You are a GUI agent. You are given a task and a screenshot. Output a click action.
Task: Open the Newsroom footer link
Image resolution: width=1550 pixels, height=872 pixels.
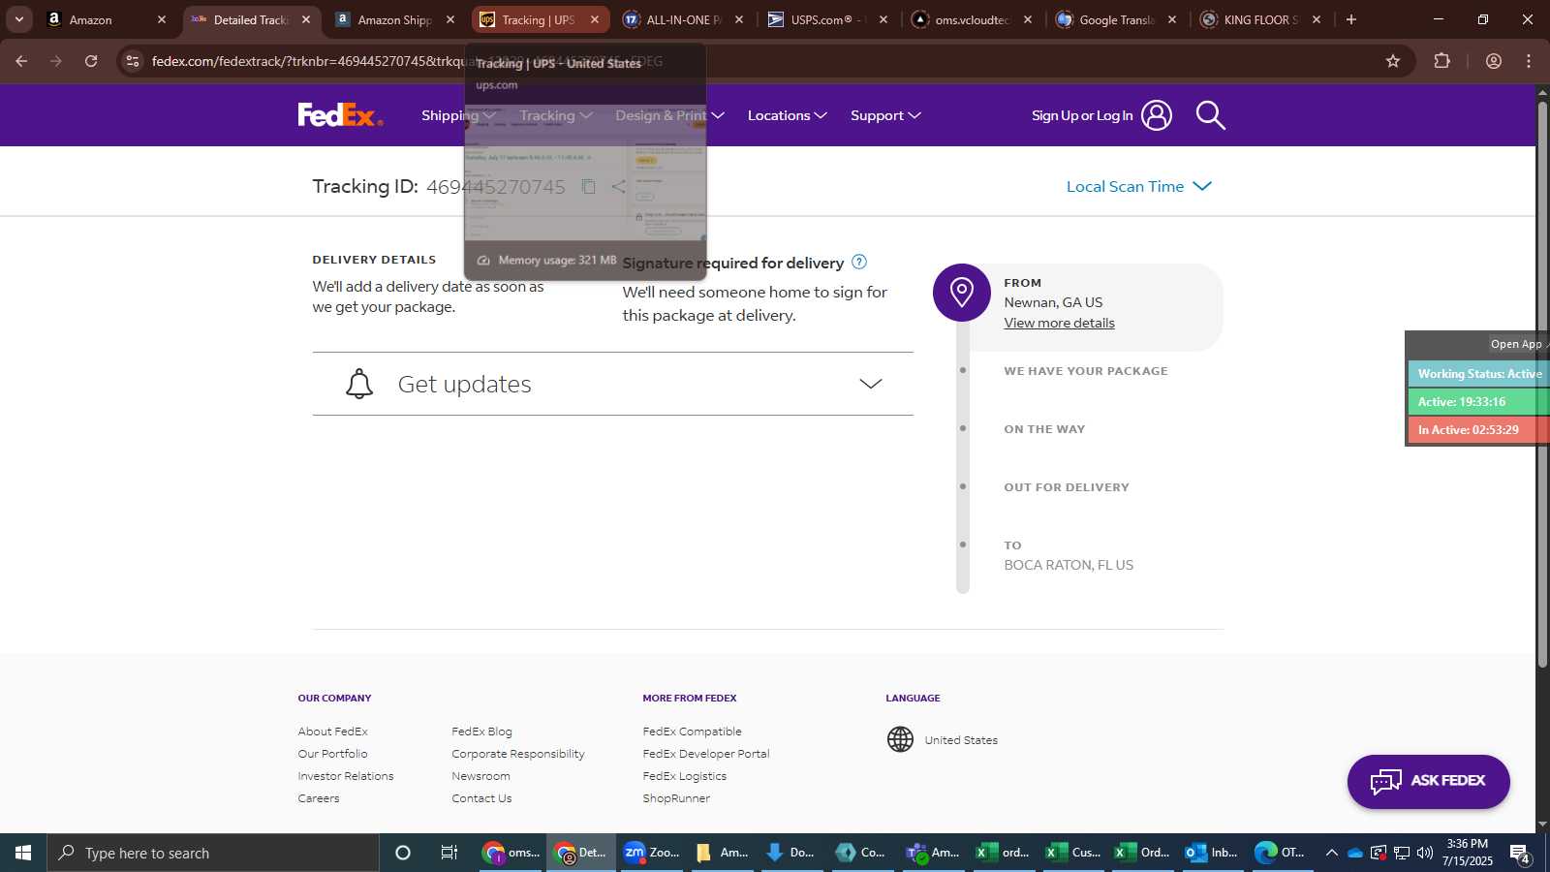coord(480,776)
